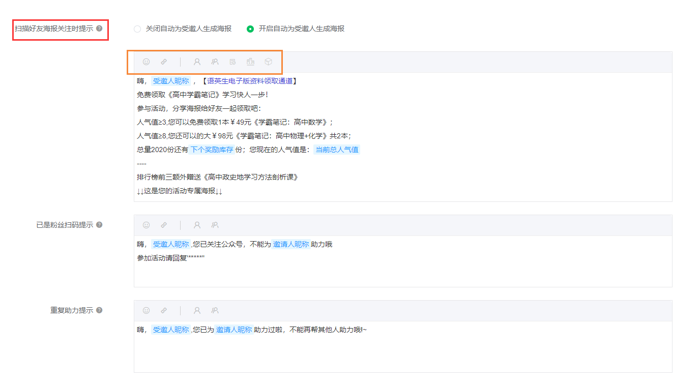The image size is (700, 384).
Task: Open emoji picker for 已是粉丝扫码提示
Action: (146, 225)
